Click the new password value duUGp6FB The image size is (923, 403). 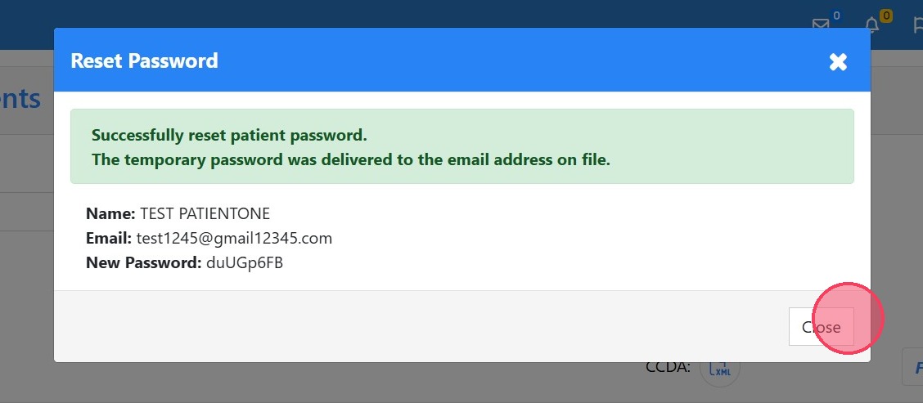tap(244, 263)
